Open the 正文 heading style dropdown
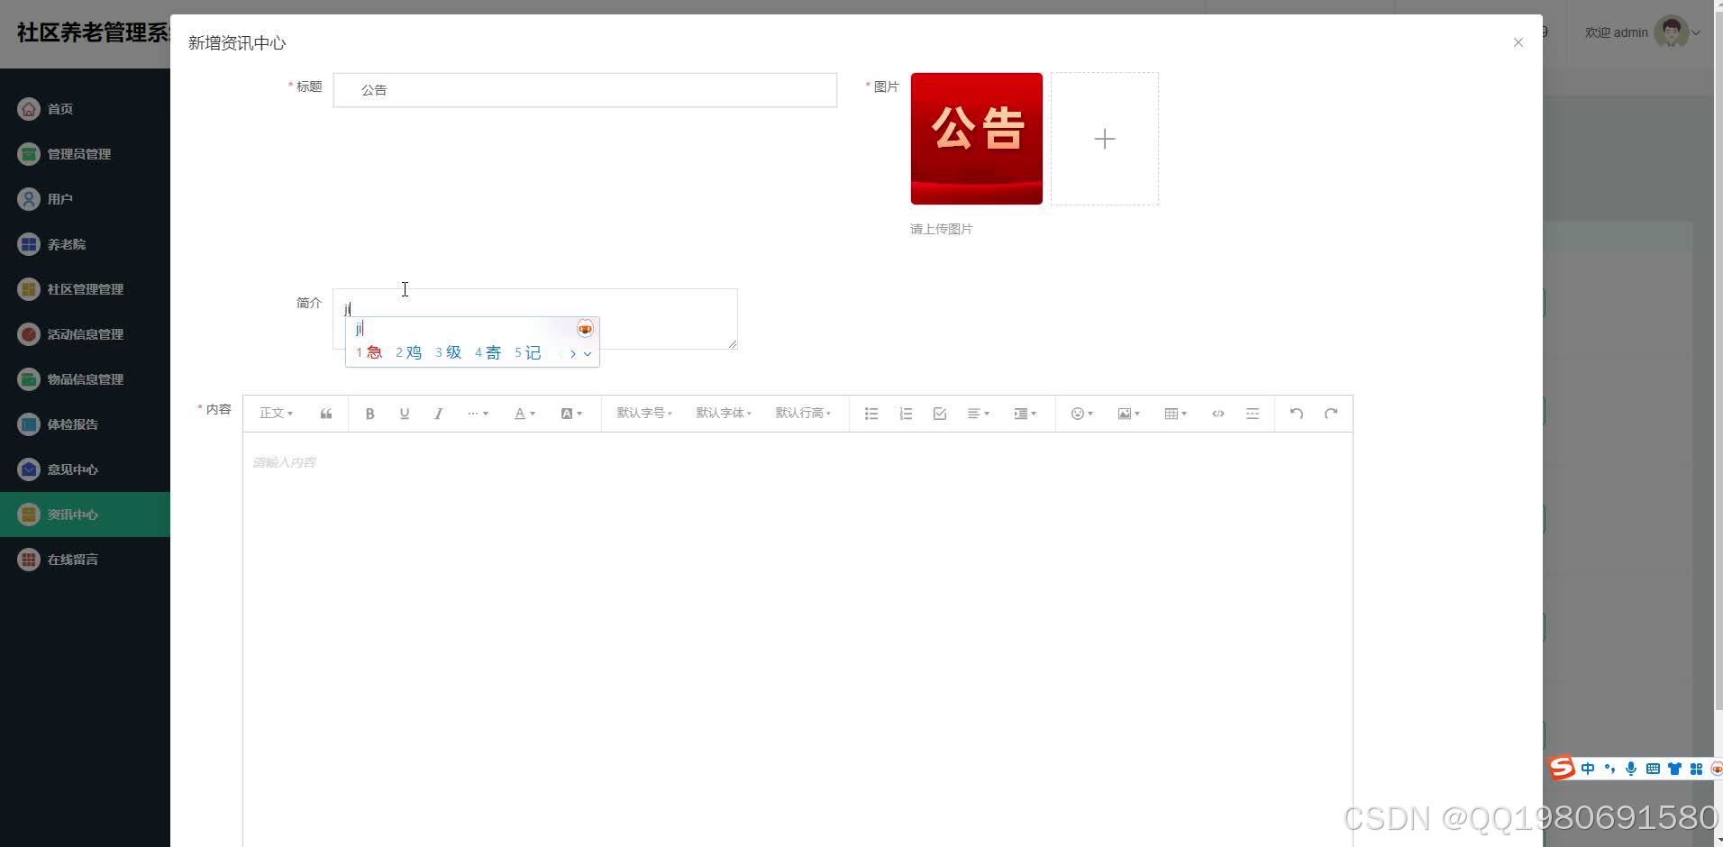Viewport: 1723px width, 847px height. click(276, 414)
